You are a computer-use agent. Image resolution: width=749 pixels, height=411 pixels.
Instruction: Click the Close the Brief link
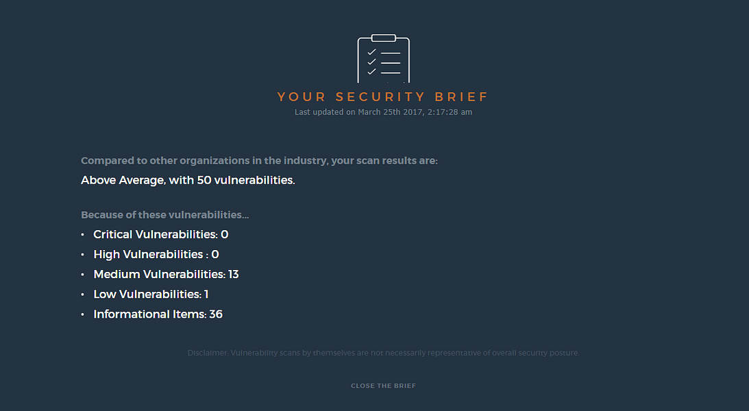(384, 386)
